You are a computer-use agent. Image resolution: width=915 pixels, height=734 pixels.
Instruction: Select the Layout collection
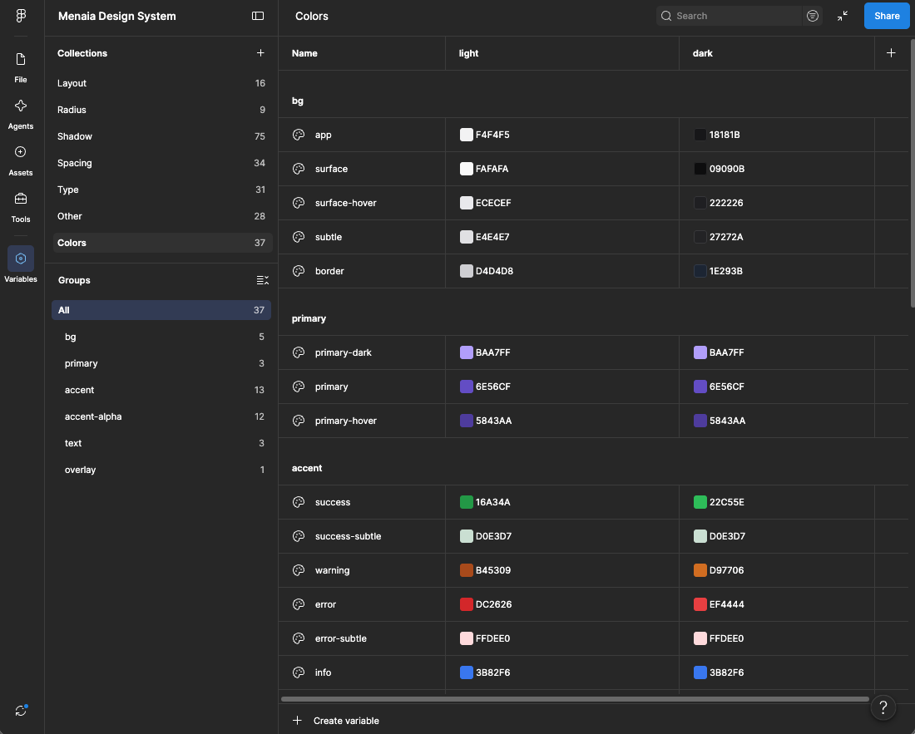pos(161,83)
